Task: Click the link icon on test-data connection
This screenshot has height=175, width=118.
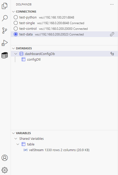Action: (112, 34)
